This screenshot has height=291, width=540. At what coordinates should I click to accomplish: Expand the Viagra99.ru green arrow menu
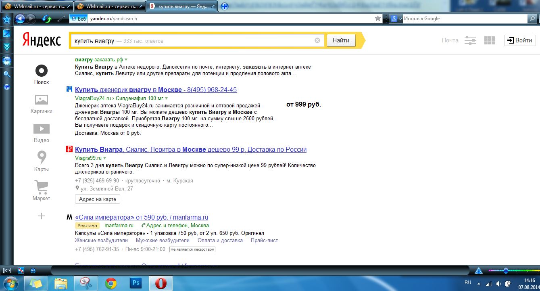click(x=105, y=158)
